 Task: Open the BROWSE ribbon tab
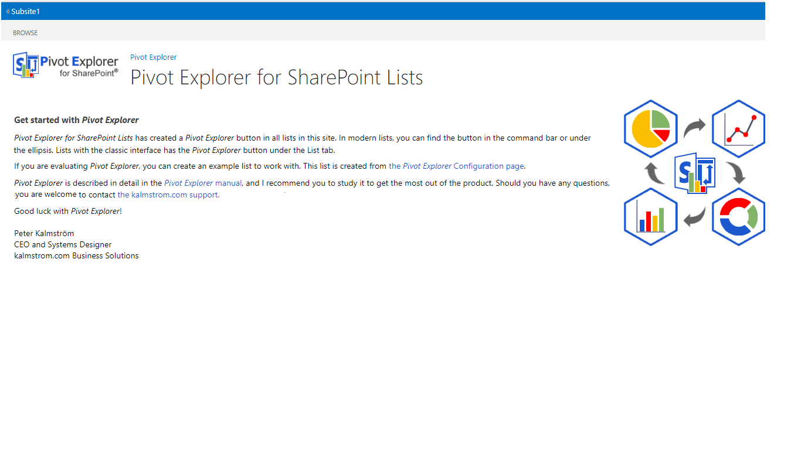click(25, 33)
